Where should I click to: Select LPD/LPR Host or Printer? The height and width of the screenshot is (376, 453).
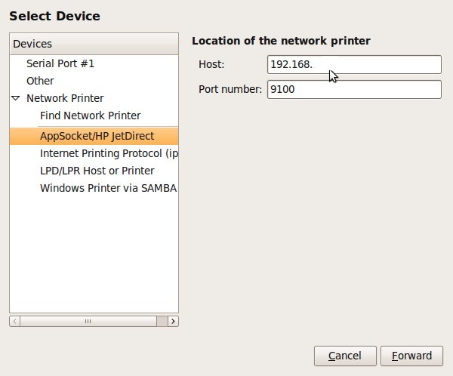click(x=97, y=171)
